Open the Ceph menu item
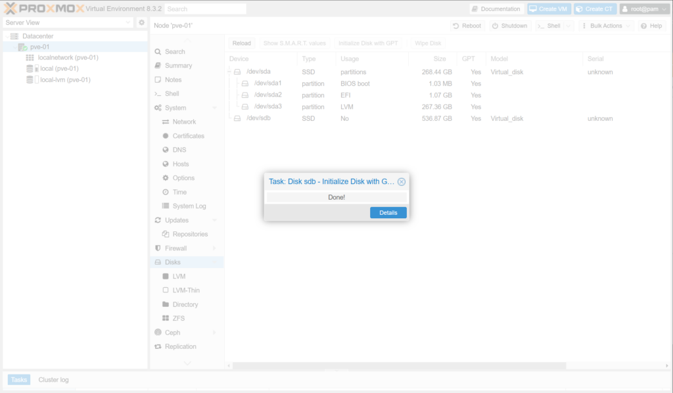The width and height of the screenshot is (673, 393). click(x=172, y=333)
